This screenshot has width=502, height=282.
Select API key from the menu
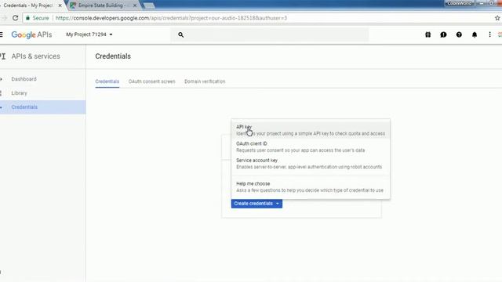311,130
